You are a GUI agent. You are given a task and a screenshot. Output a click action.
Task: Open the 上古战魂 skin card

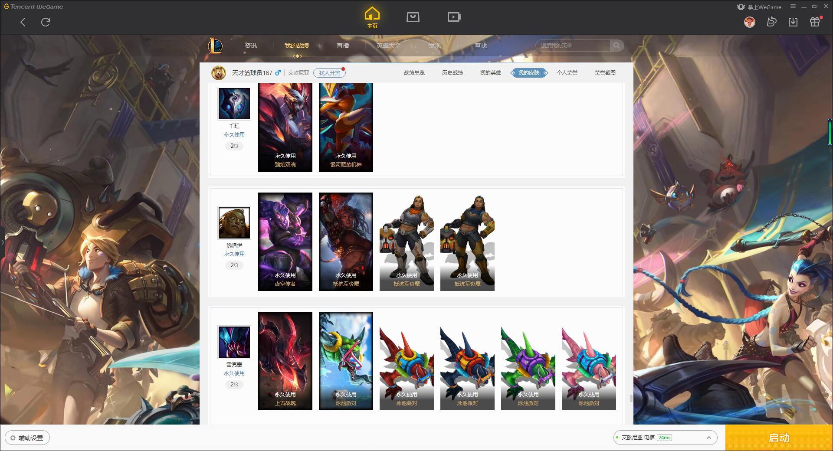[x=285, y=361]
